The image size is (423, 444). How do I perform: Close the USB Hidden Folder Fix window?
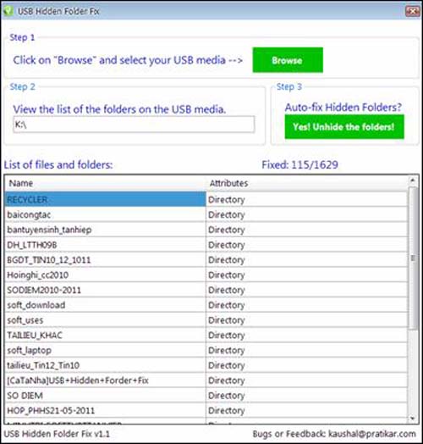pos(413,11)
